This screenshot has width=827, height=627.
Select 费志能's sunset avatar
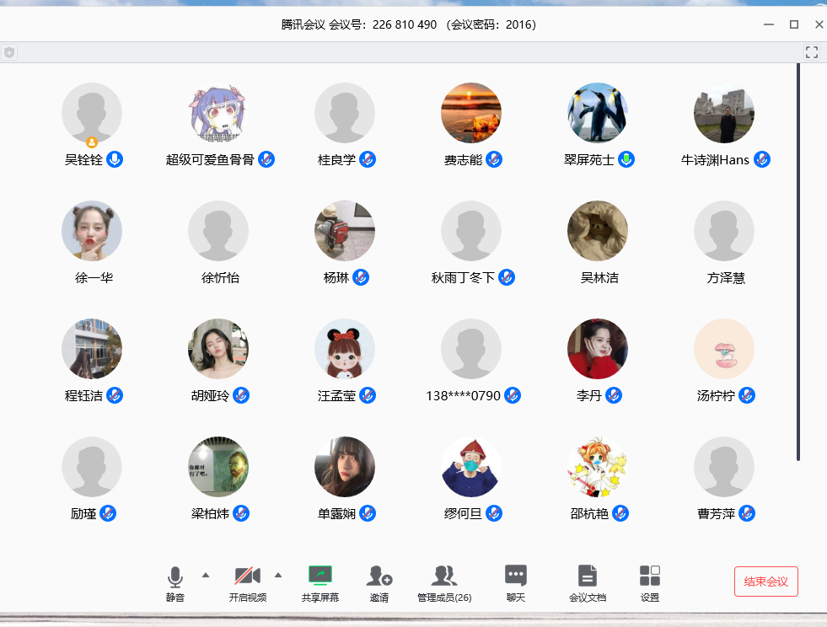(471, 113)
